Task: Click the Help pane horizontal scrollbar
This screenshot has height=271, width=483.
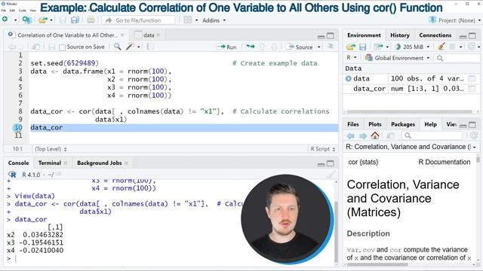Action: point(377,264)
